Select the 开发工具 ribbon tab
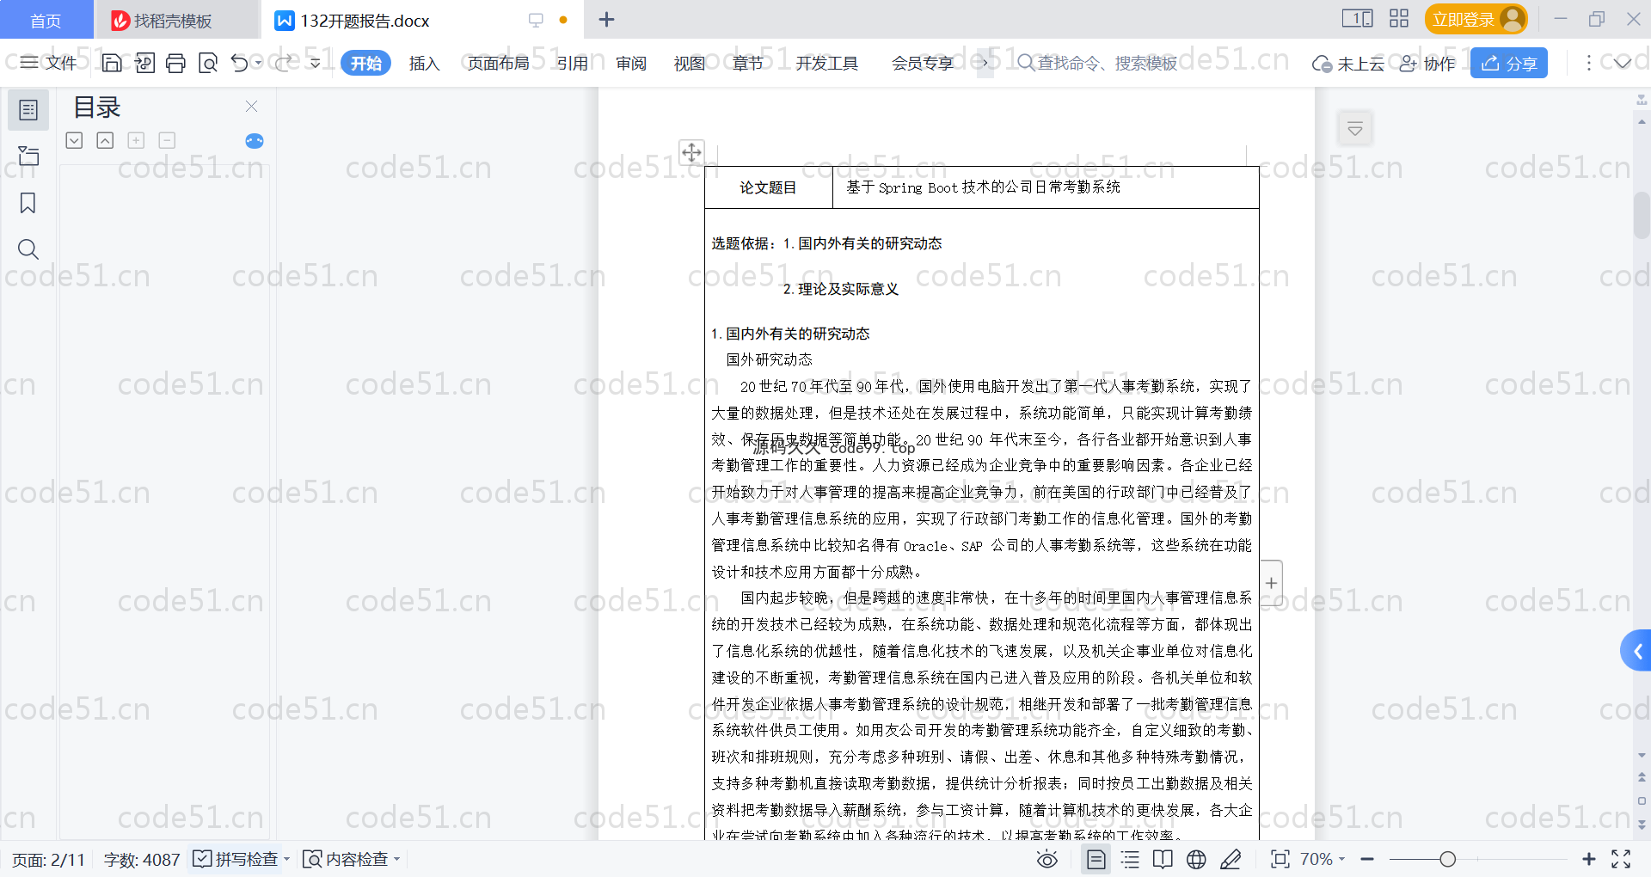The width and height of the screenshot is (1651, 877). click(x=827, y=63)
